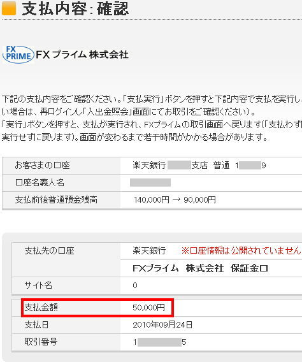Select the 支払前後普通預金残高 label
Screen dimensions: 302x362
click(x=56, y=199)
